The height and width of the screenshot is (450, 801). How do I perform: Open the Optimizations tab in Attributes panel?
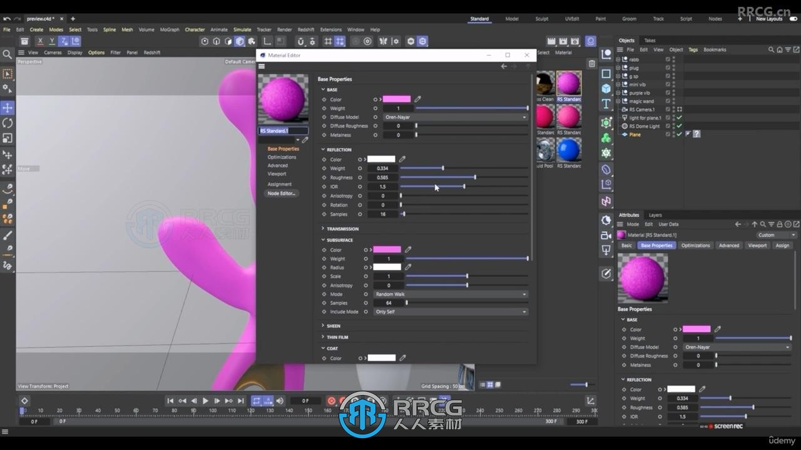point(695,246)
